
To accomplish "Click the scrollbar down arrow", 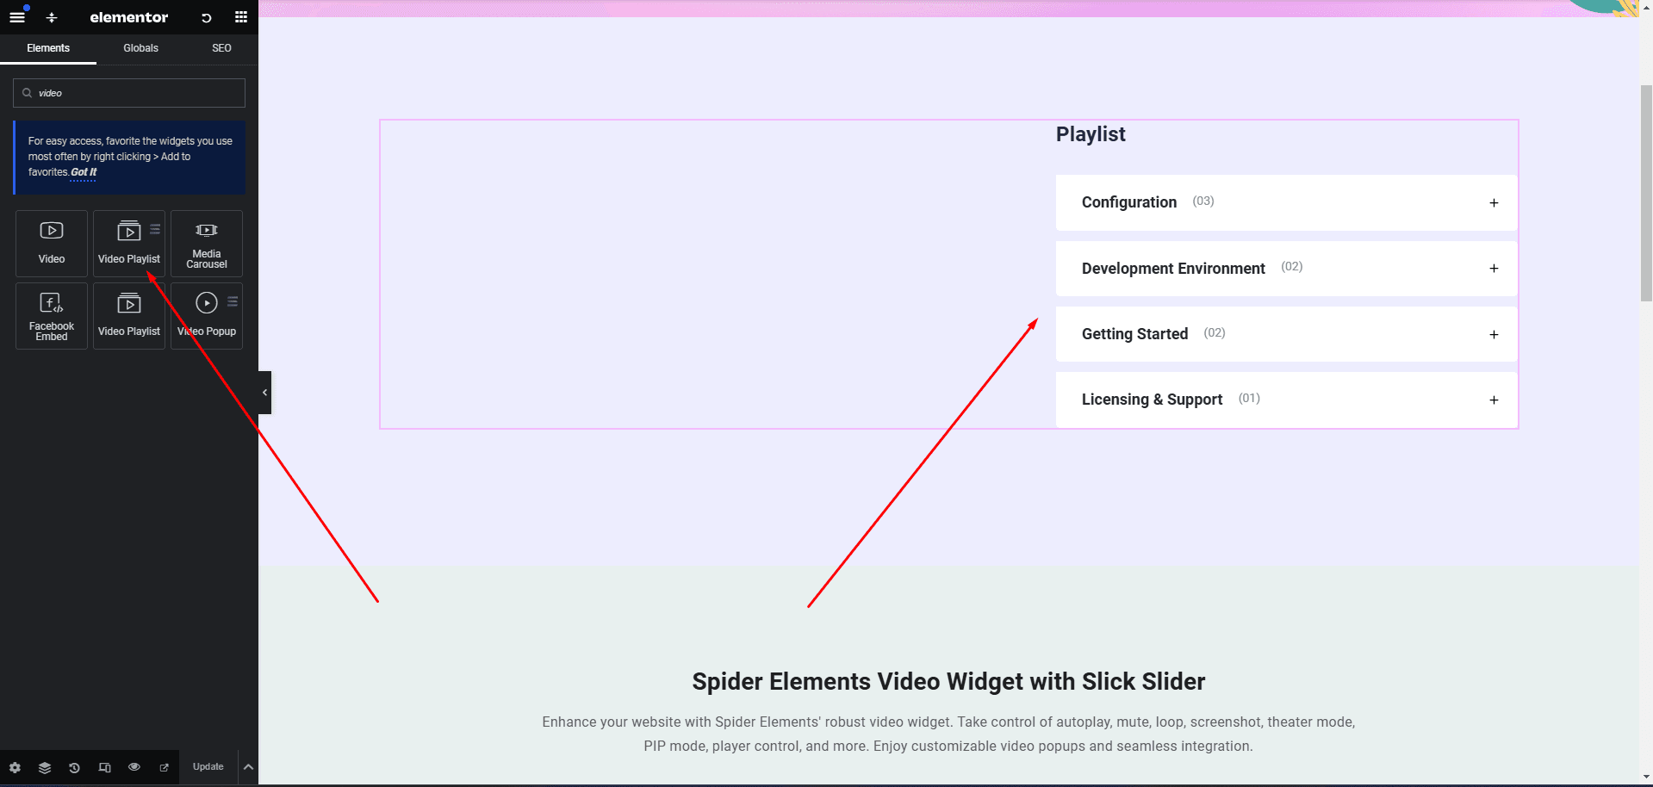I will pyautogui.click(x=1646, y=778).
